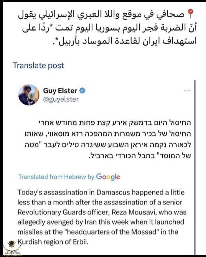Viewport: 206px width, 257px height.
Task: Open the quoted tweet's three-dot menu
Action: [x=187, y=90]
